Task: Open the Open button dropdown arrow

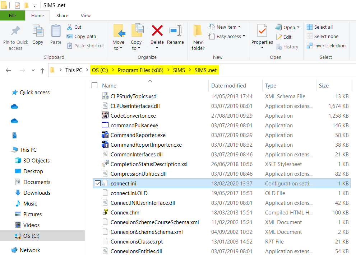Action: [x=298, y=27]
